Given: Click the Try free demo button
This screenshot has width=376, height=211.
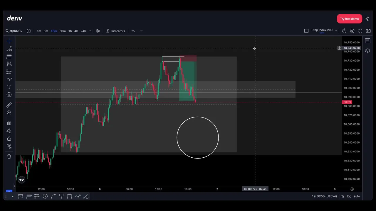Looking at the screenshot, I should point(349,19).
